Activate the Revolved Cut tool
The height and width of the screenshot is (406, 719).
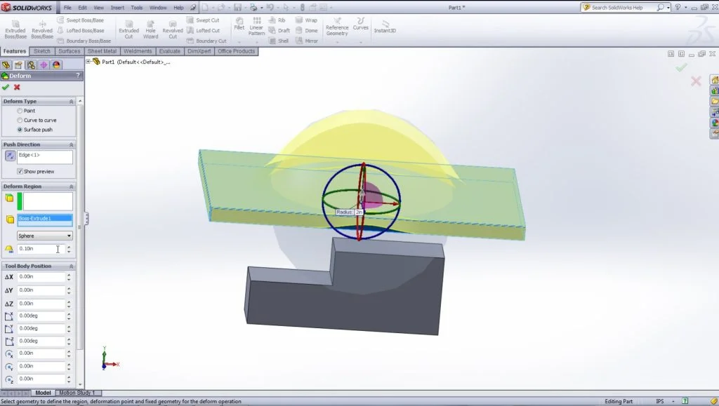(173, 28)
